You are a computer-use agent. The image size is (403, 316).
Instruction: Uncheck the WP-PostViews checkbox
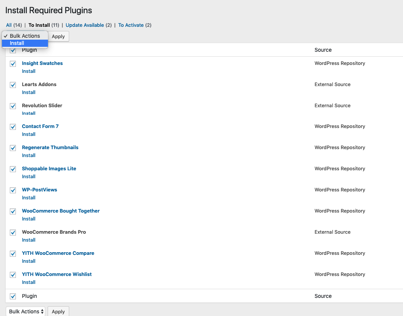point(13,190)
